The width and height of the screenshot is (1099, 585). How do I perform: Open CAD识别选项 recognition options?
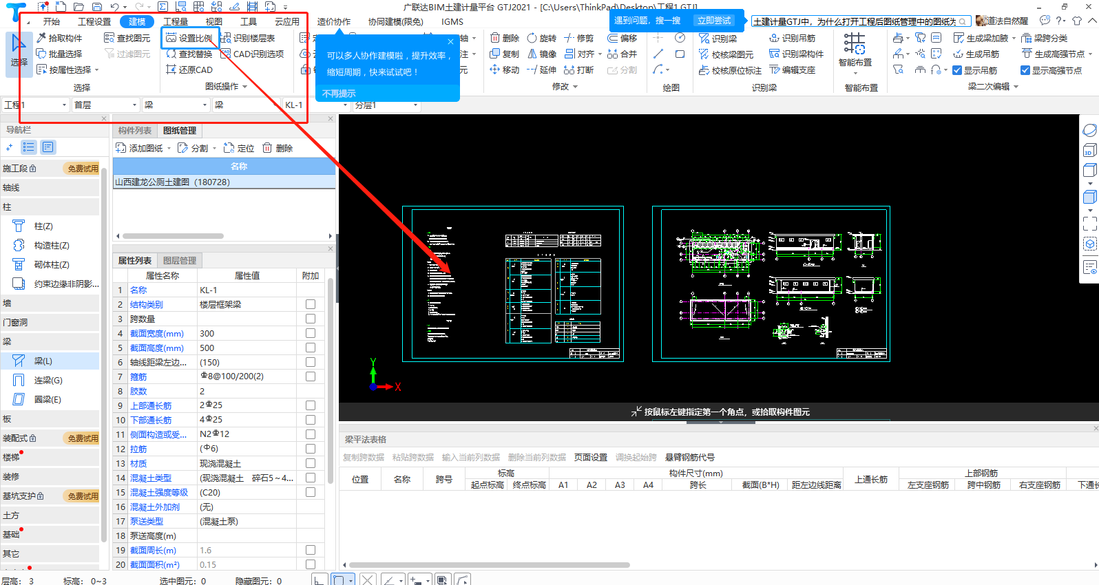click(x=252, y=54)
